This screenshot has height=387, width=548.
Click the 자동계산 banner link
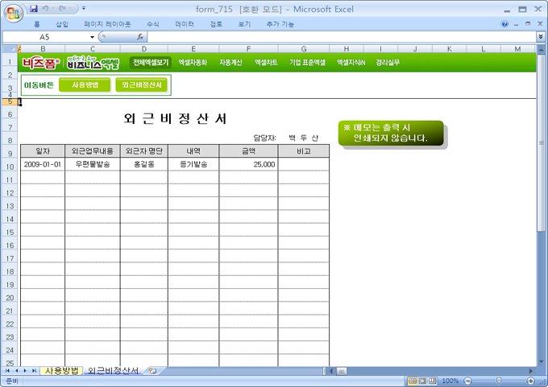230,63
